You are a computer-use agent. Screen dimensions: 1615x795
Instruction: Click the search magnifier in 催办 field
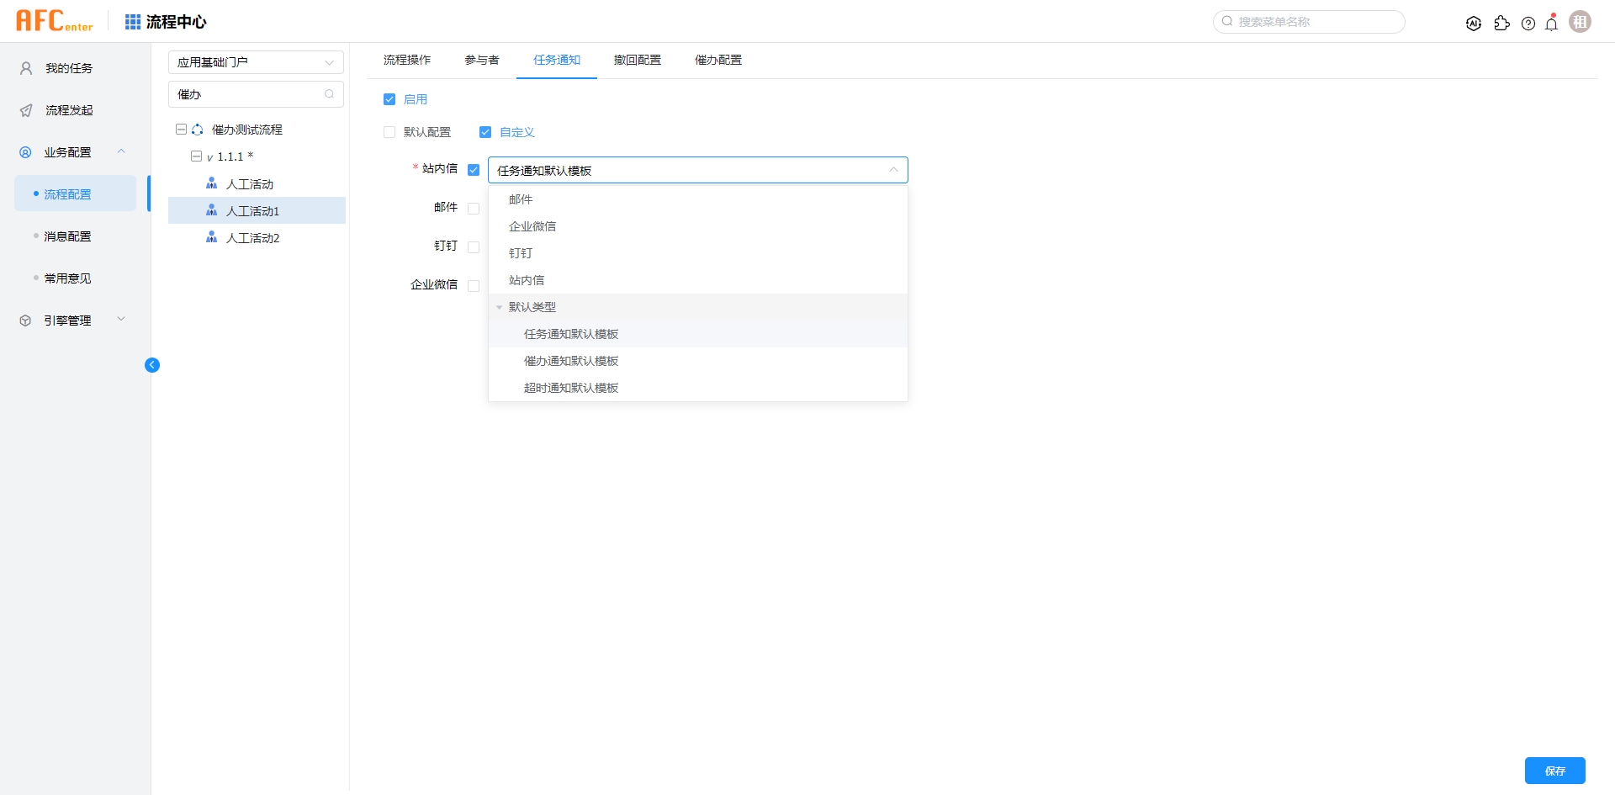(329, 94)
